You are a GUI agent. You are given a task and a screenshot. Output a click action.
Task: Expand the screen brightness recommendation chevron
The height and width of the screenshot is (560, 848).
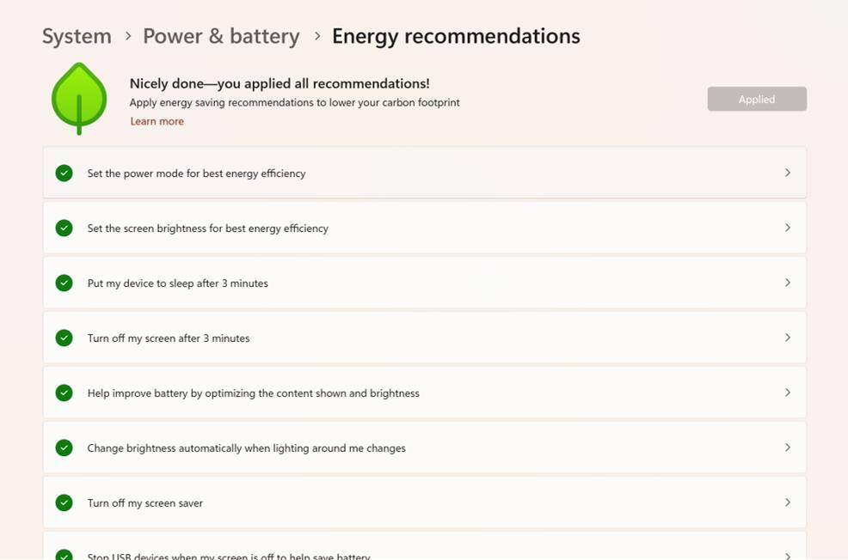[787, 228]
